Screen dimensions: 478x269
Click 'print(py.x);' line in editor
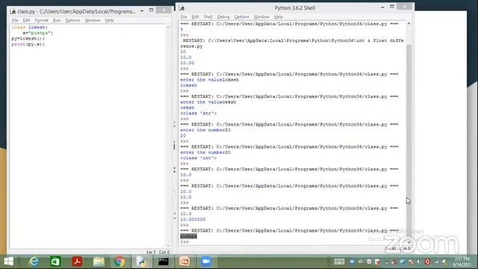(28, 44)
